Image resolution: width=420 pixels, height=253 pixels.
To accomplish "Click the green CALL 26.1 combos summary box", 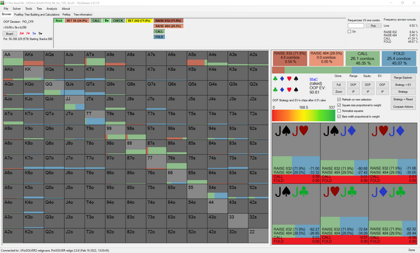I will coord(362,58).
